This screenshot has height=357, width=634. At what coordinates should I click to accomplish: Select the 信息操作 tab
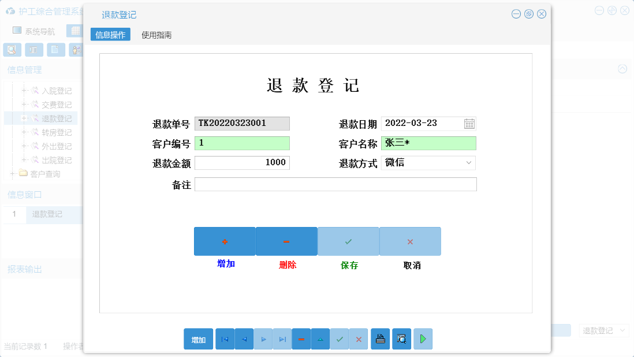click(110, 35)
